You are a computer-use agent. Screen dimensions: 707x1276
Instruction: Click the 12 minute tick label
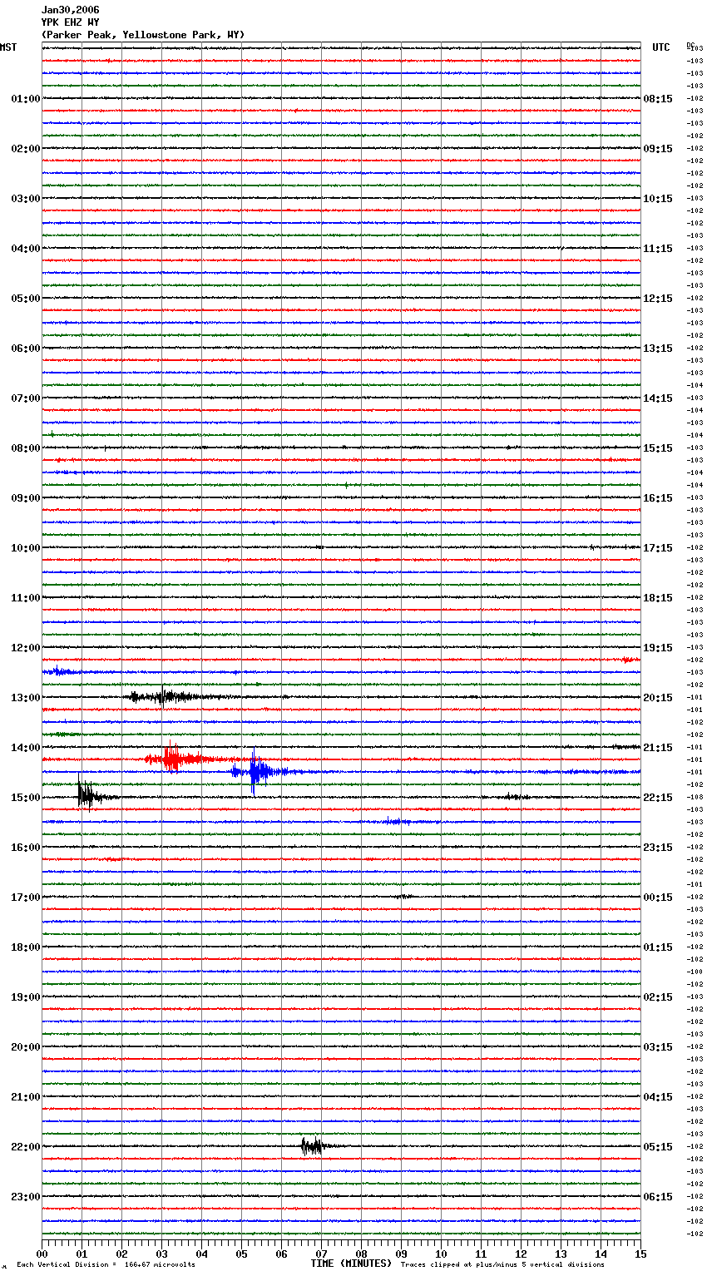click(x=521, y=1254)
